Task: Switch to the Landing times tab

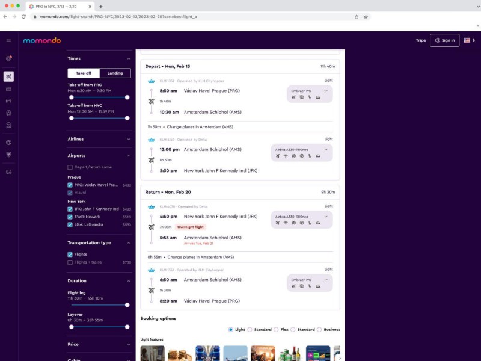Action: coord(115,73)
